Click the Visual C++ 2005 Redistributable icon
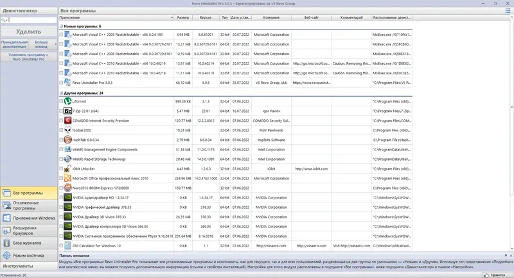Screen dimensions: 514x278 point(67,35)
